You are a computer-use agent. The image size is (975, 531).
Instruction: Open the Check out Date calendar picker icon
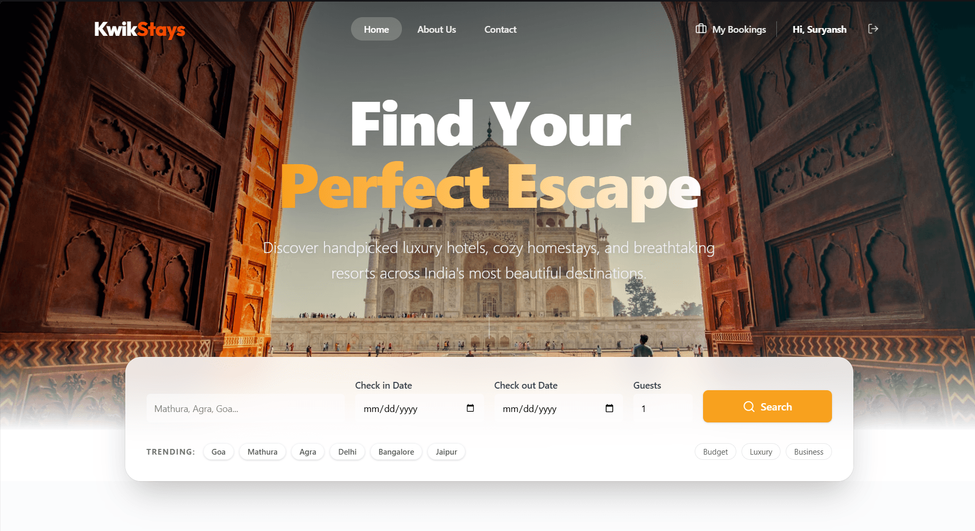click(x=609, y=408)
